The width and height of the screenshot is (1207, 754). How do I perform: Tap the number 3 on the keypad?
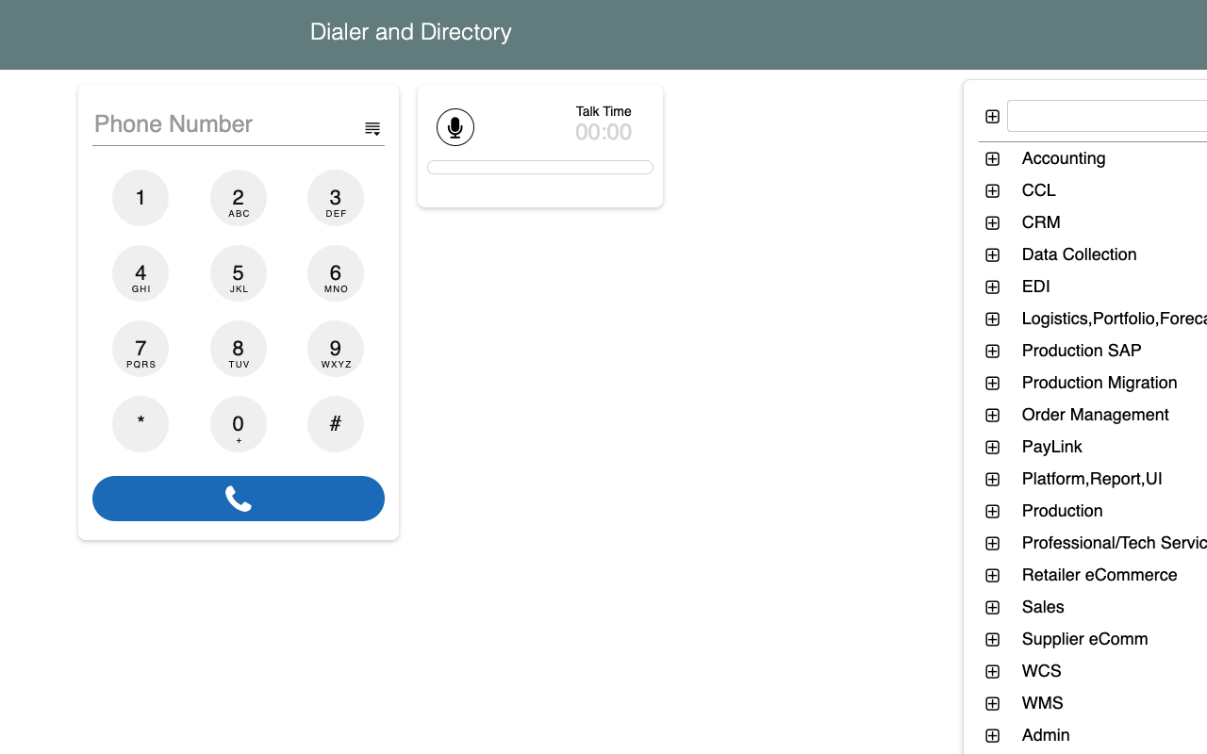[x=335, y=198]
